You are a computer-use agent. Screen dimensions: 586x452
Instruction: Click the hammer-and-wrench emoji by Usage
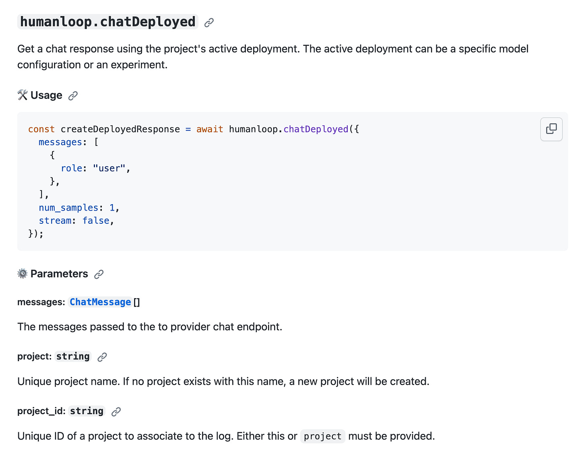(x=23, y=95)
